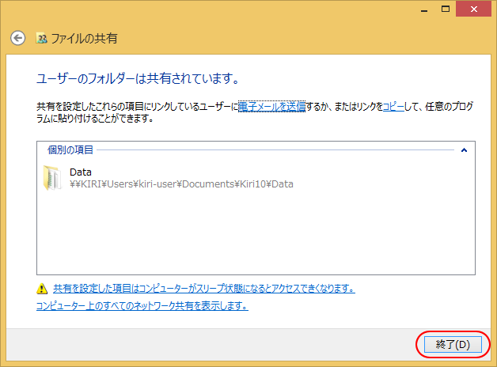The height and width of the screenshot is (367, 497).
Task: Click the file sharing icon in the title
Action: coord(41,38)
